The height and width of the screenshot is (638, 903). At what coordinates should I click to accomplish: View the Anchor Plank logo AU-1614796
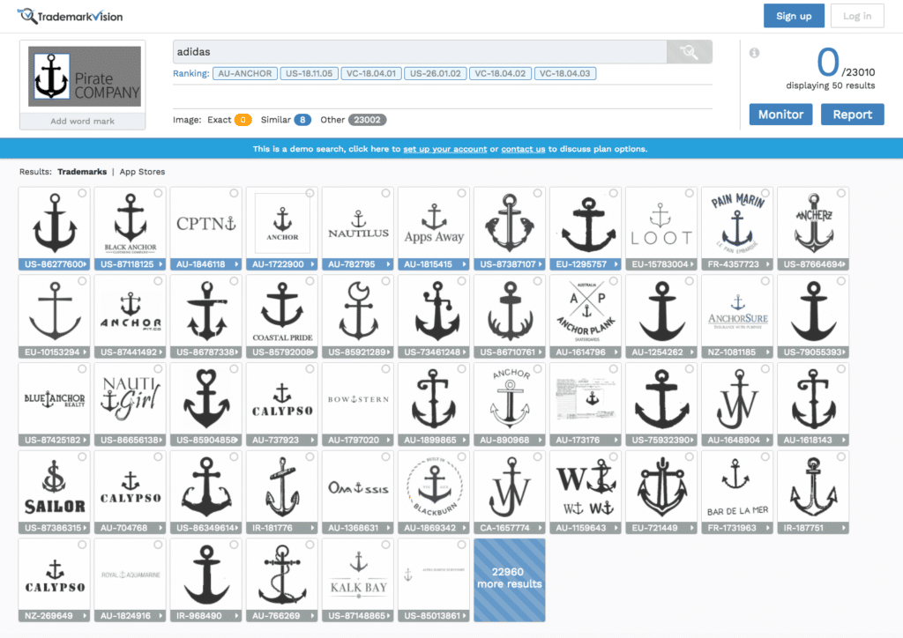tap(586, 311)
